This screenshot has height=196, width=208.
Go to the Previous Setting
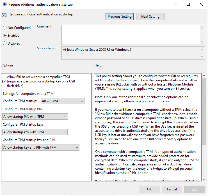120,17
